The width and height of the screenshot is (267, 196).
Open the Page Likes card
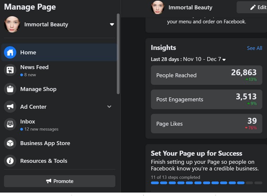pos(207,124)
